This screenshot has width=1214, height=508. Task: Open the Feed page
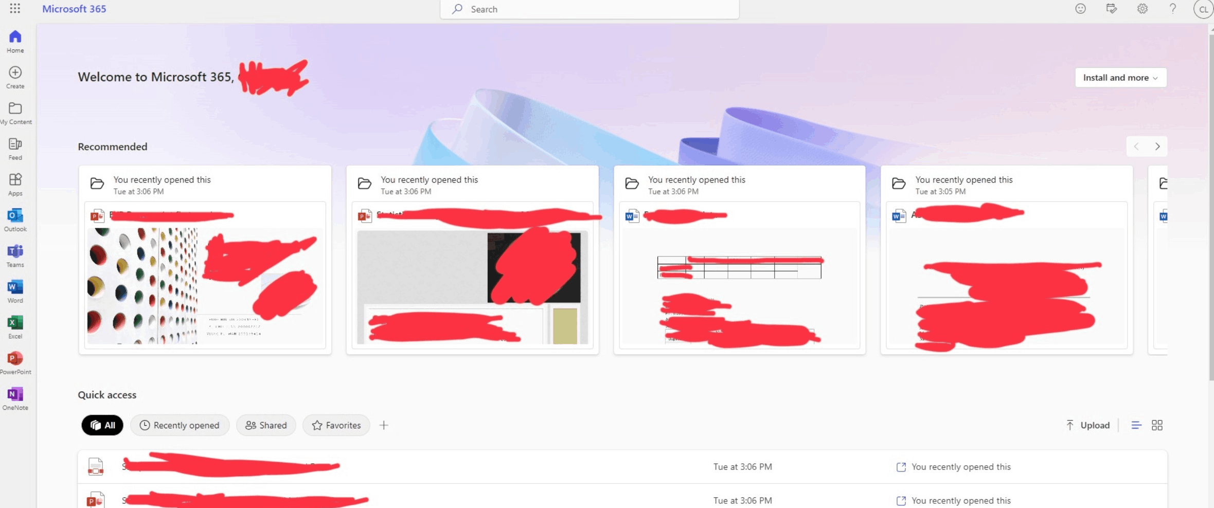pyautogui.click(x=15, y=149)
